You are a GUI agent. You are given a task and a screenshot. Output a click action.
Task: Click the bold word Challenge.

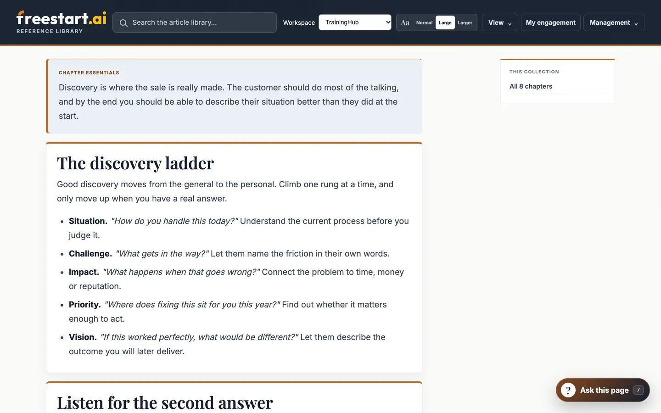(90, 254)
